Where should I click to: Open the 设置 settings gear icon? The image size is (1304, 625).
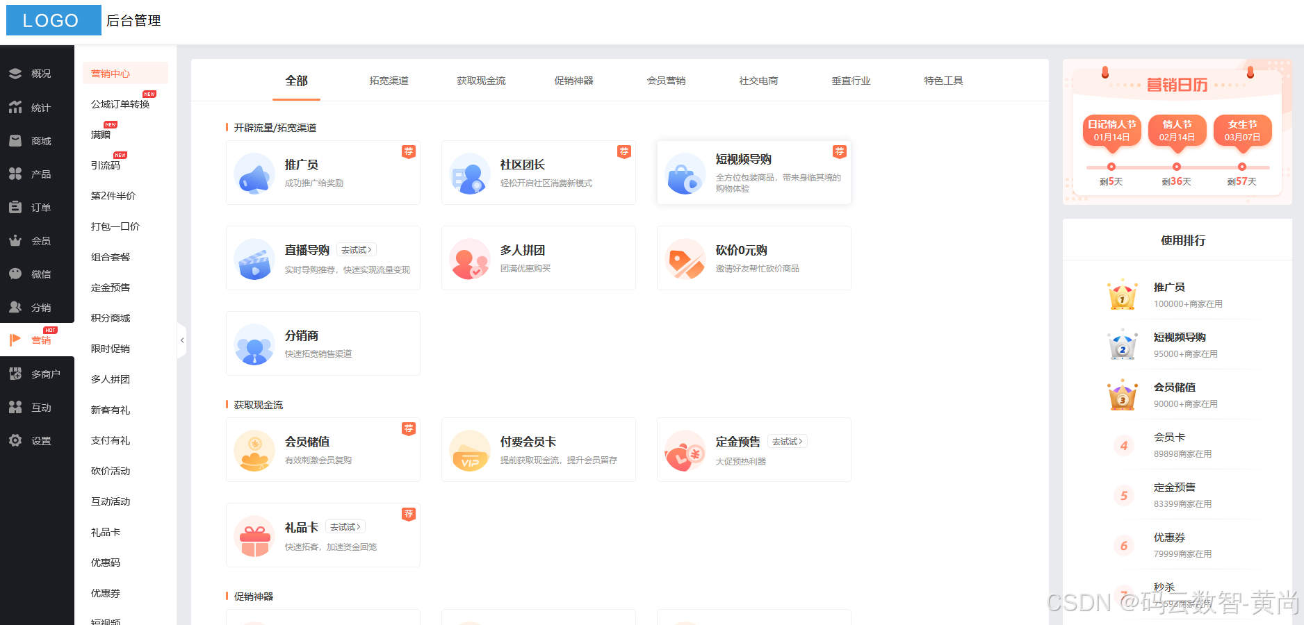click(x=15, y=440)
